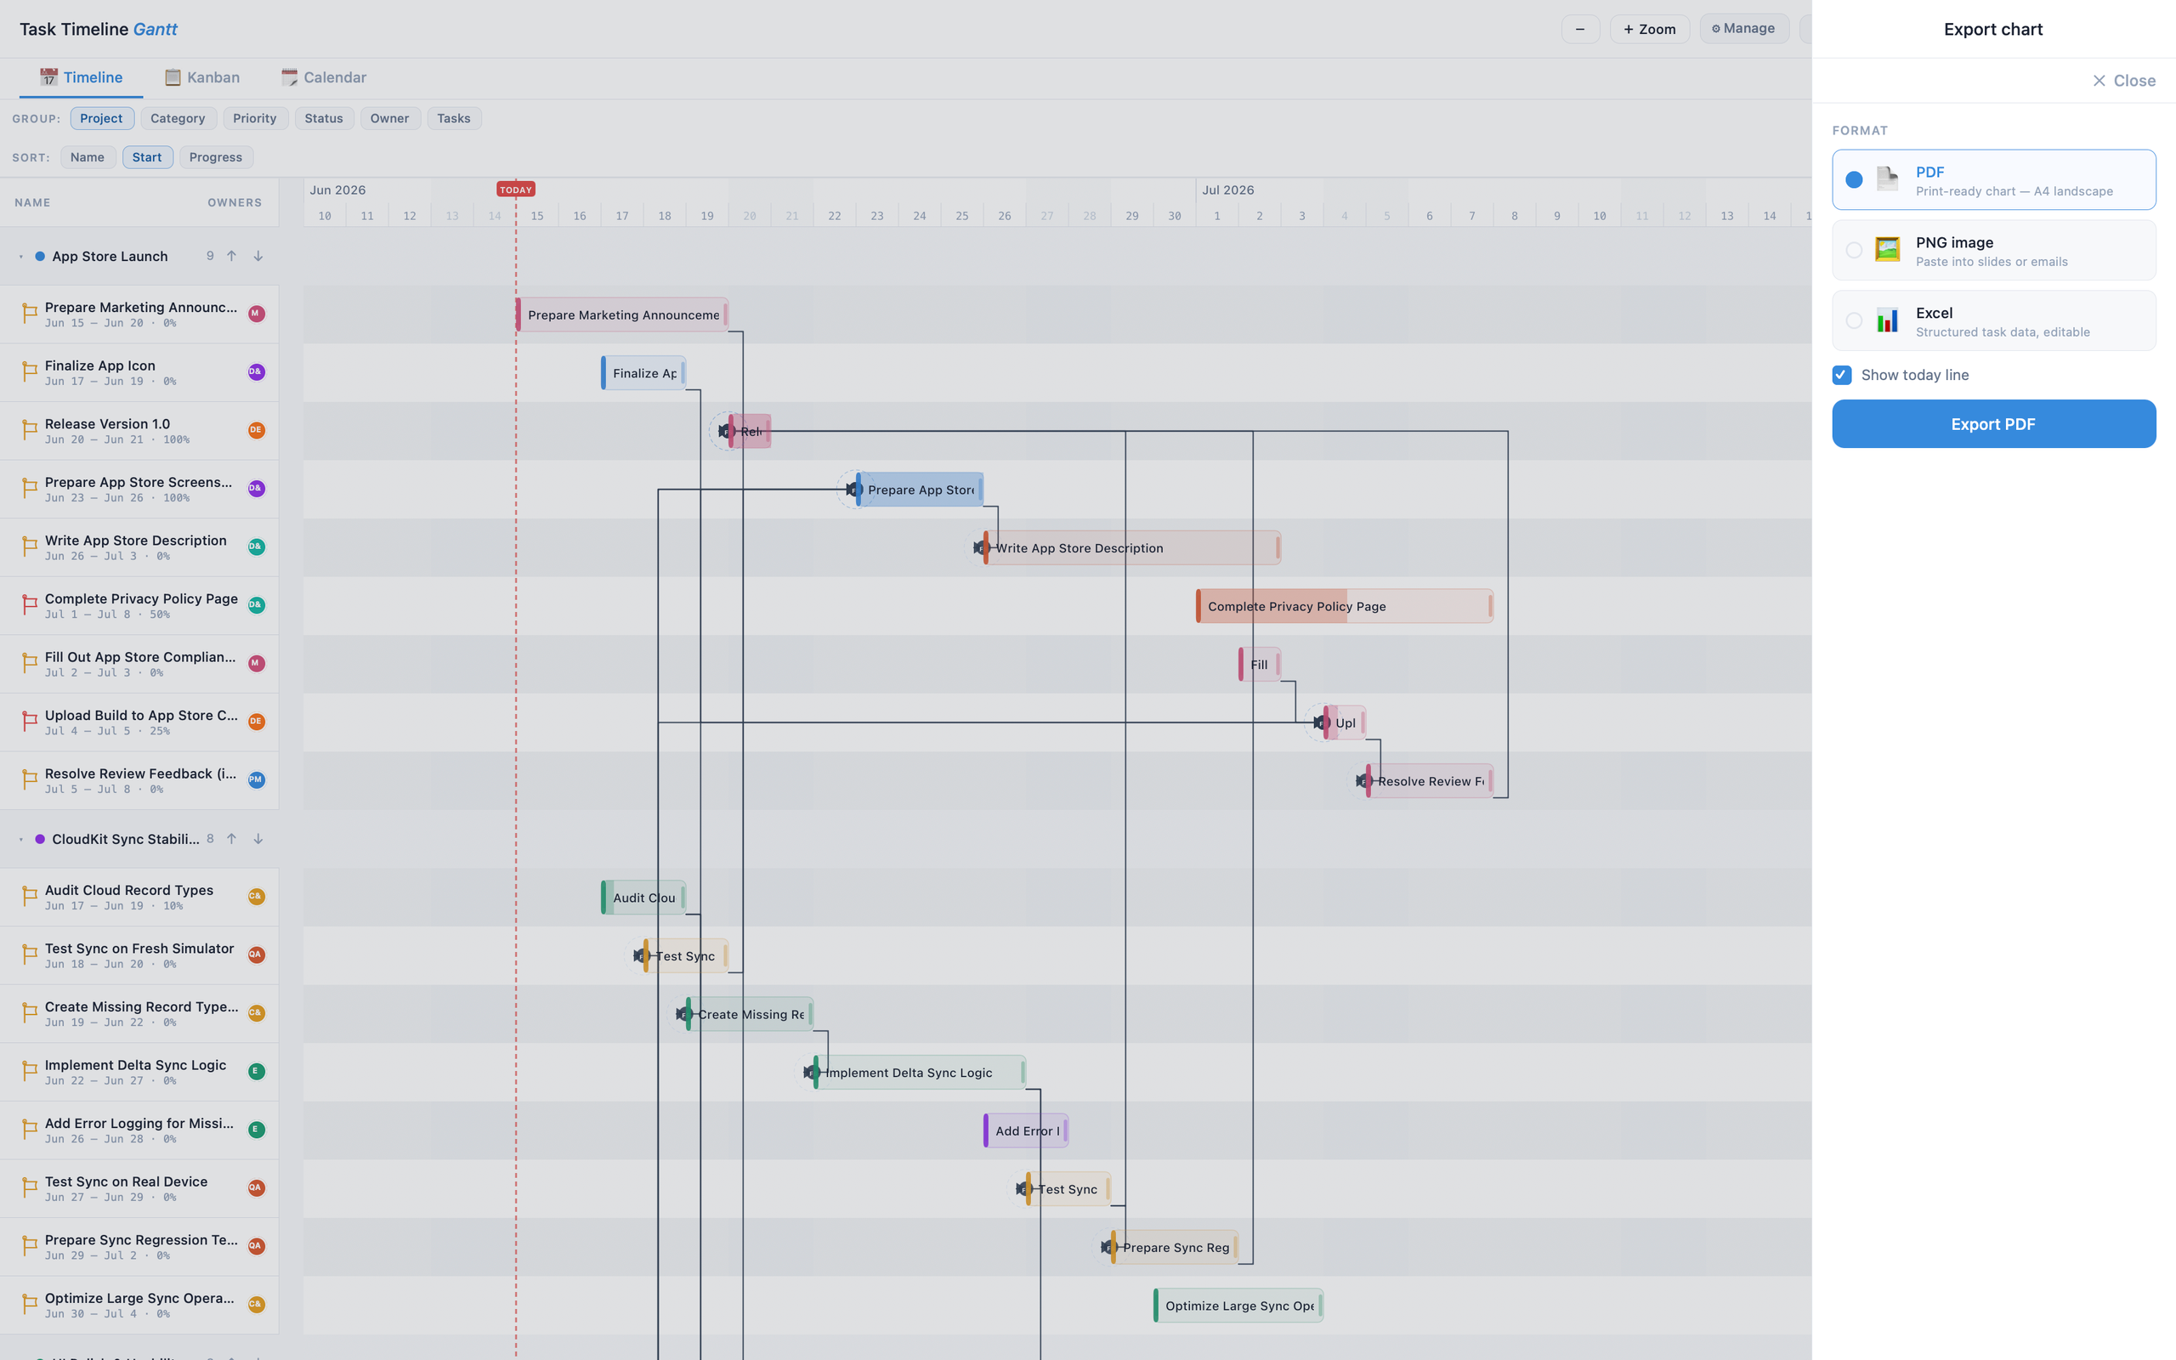Move CloudKit Sync group up with arrow

pyautogui.click(x=232, y=839)
